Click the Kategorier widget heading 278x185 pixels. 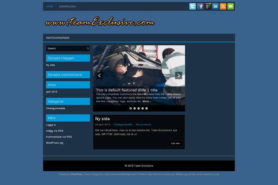click(68, 101)
